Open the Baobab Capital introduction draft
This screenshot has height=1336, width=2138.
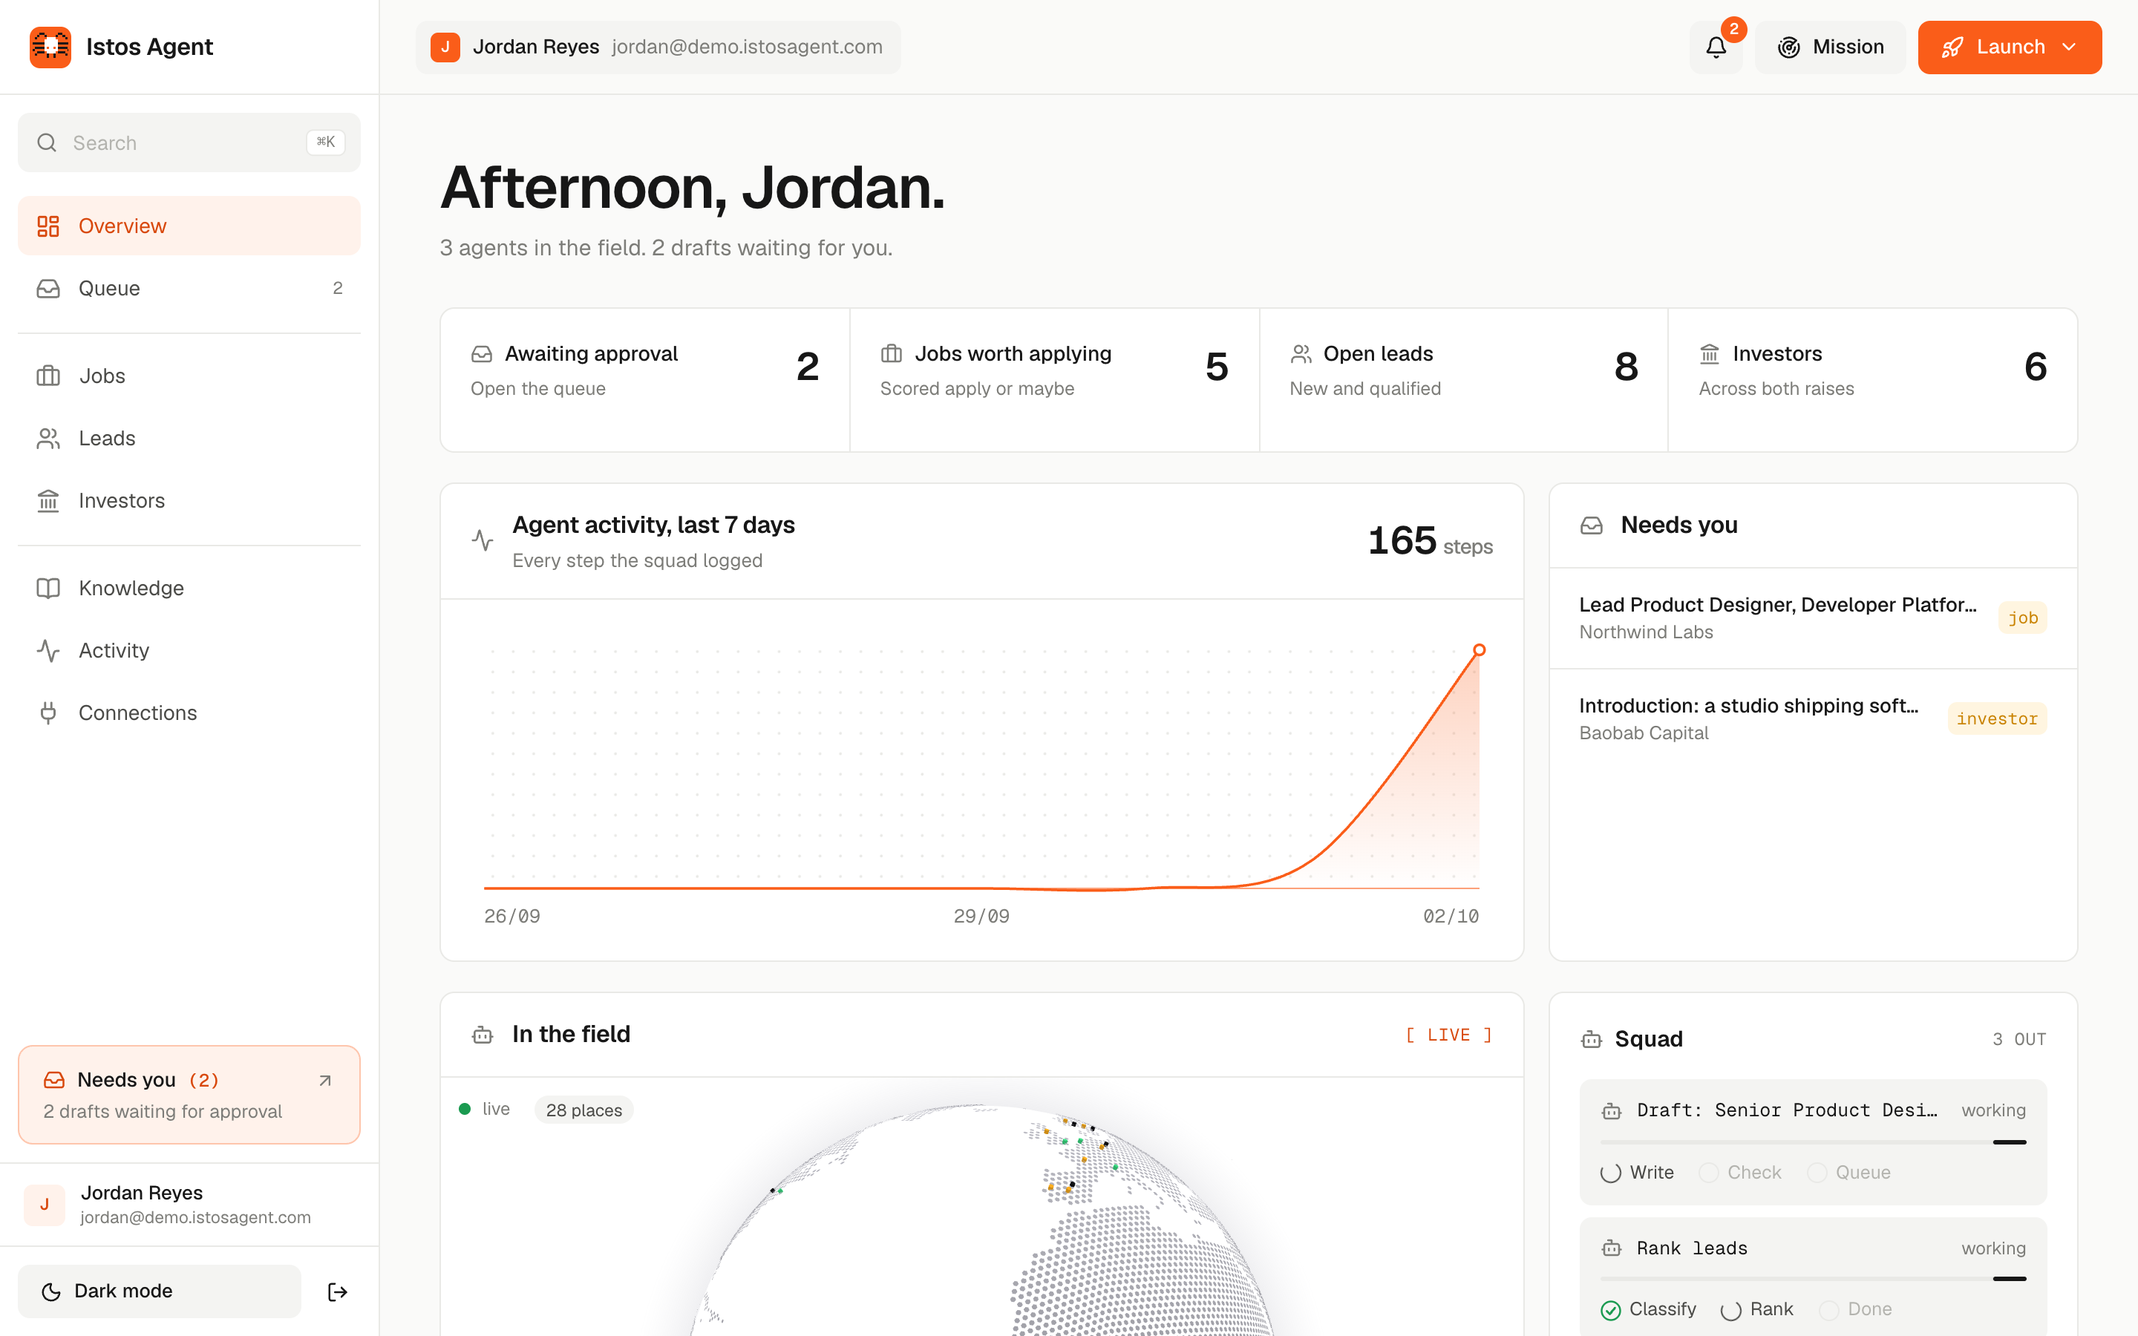[x=1813, y=718]
